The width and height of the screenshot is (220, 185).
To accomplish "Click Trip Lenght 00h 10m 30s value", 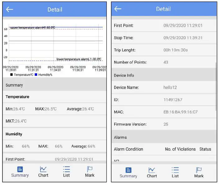I will tap(176, 50).
